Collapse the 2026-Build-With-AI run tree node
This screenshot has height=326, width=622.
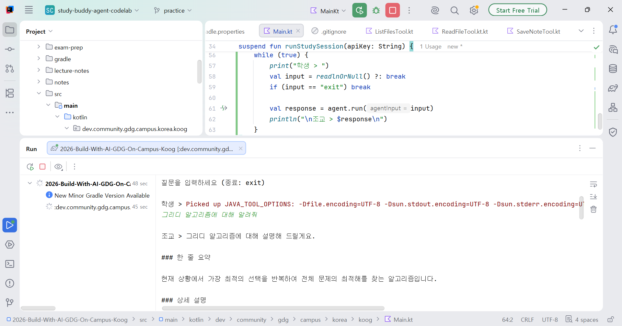pos(30,183)
